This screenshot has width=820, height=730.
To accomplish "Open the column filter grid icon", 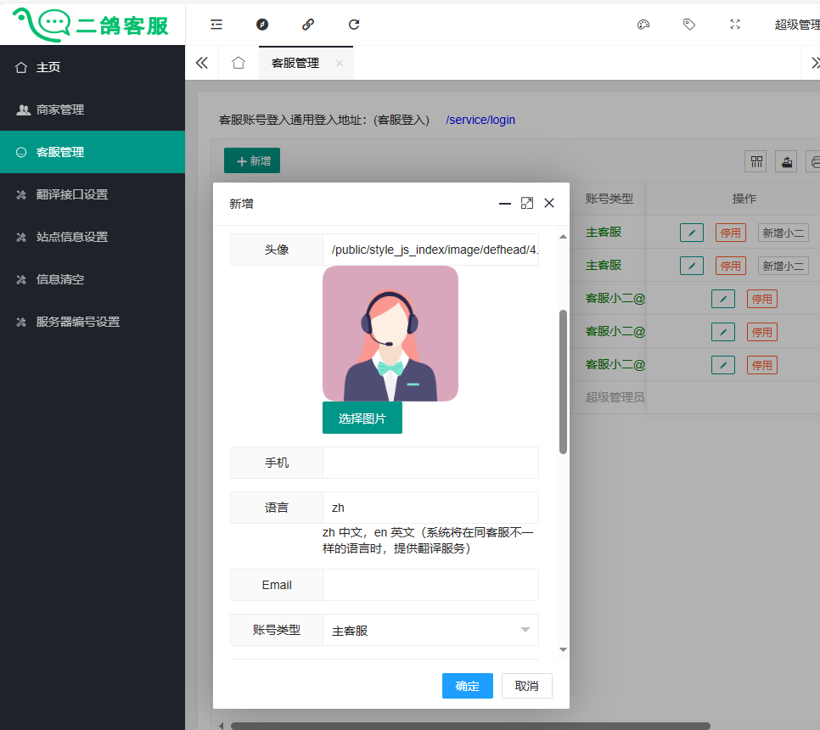I will coord(755,161).
